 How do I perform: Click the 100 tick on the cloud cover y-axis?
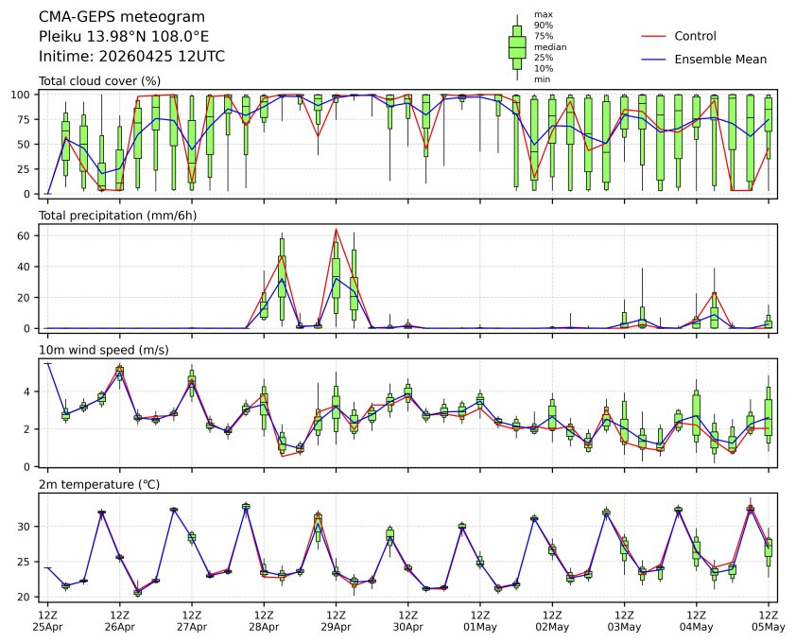[23, 95]
